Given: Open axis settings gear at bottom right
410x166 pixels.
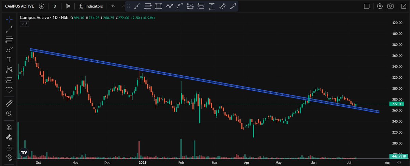Looking at the screenshot, I should (399, 163).
